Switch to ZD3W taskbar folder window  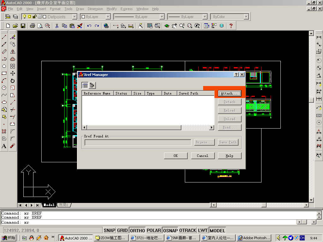click(x=111, y=238)
